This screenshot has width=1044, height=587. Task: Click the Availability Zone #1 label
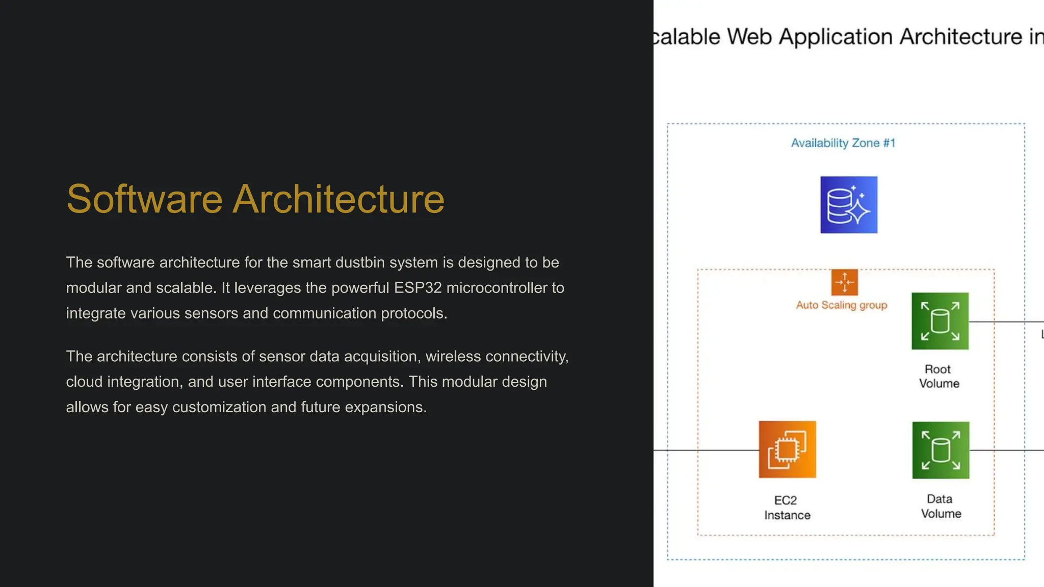click(843, 143)
